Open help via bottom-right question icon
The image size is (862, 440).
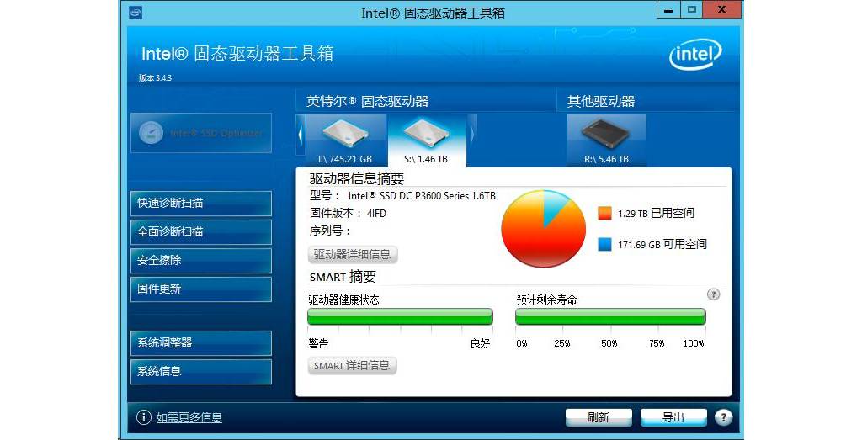pyautogui.click(x=723, y=417)
